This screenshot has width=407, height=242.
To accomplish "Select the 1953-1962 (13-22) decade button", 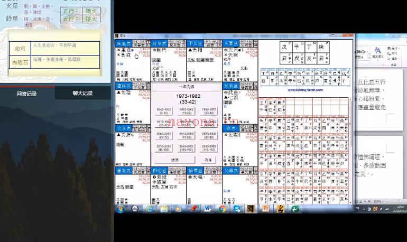I will [187, 111].
